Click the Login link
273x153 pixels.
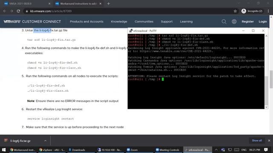click(263, 22)
